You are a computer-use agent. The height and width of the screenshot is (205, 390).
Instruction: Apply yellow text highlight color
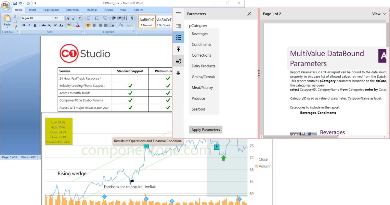[69, 25]
